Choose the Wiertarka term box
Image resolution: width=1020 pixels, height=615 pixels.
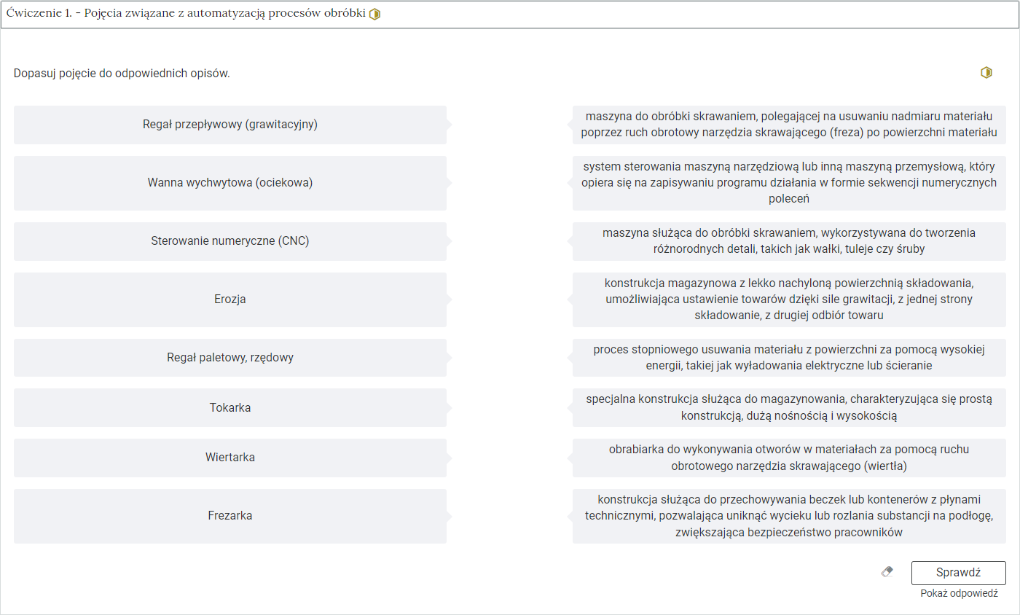pos(230,458)
